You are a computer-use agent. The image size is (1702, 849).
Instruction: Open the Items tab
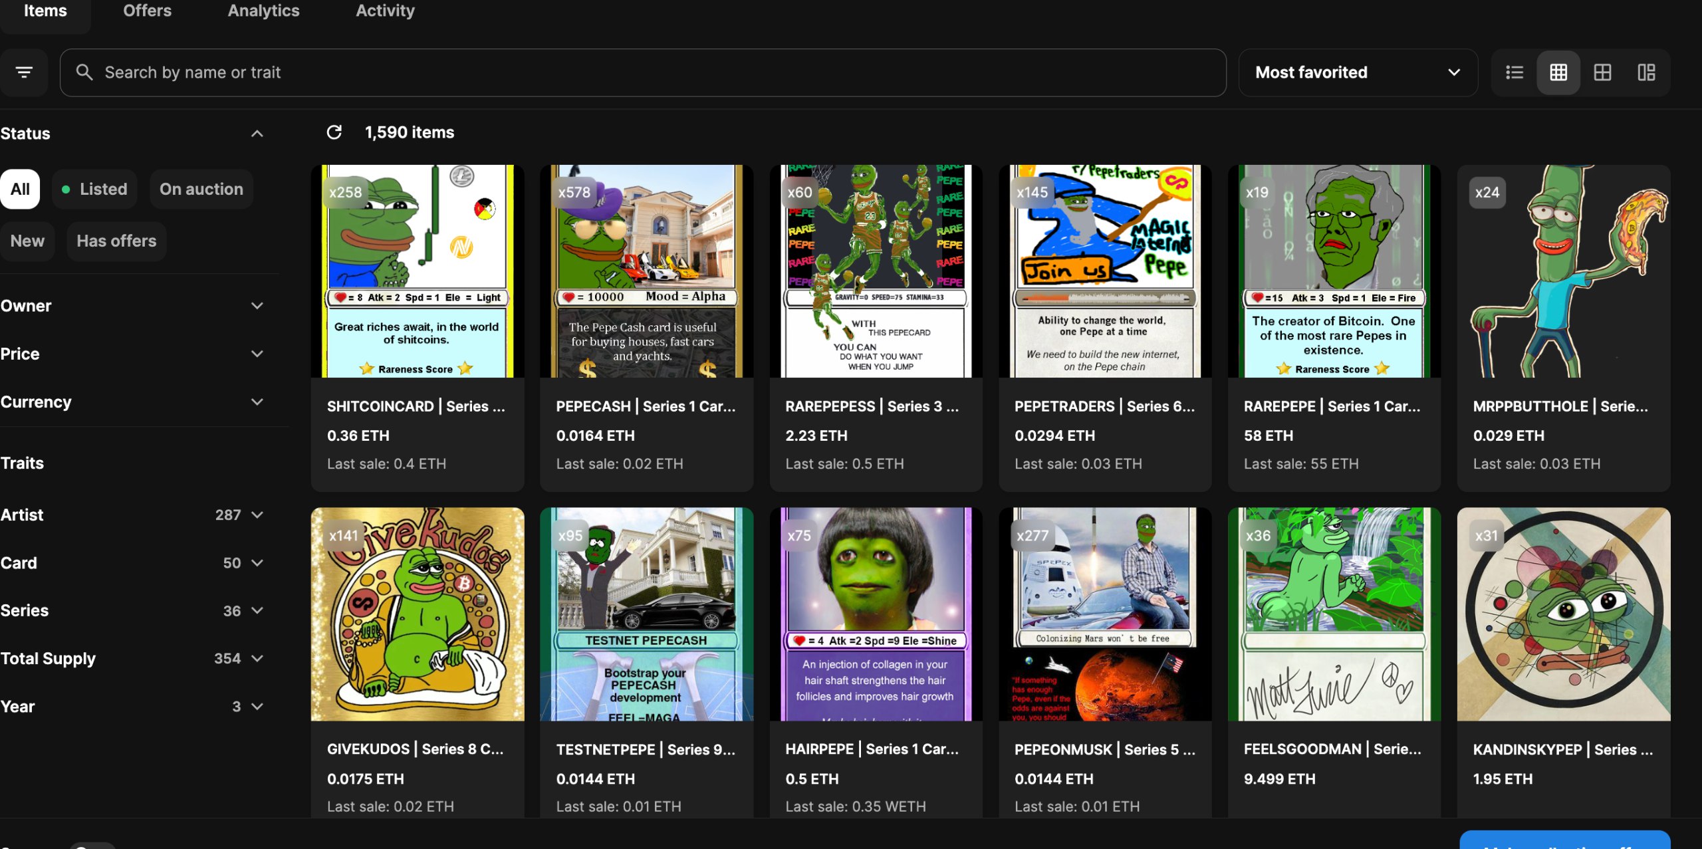pyautogui.click(x=45, y=11)
